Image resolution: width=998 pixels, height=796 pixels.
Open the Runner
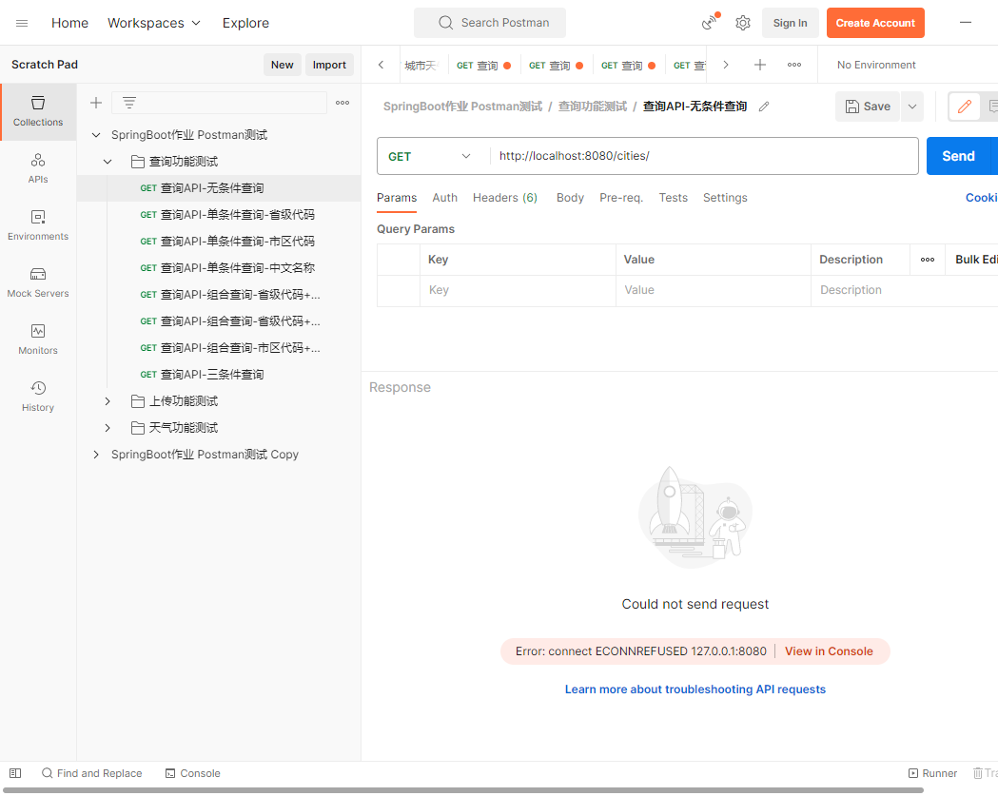[x=932, y=773]
